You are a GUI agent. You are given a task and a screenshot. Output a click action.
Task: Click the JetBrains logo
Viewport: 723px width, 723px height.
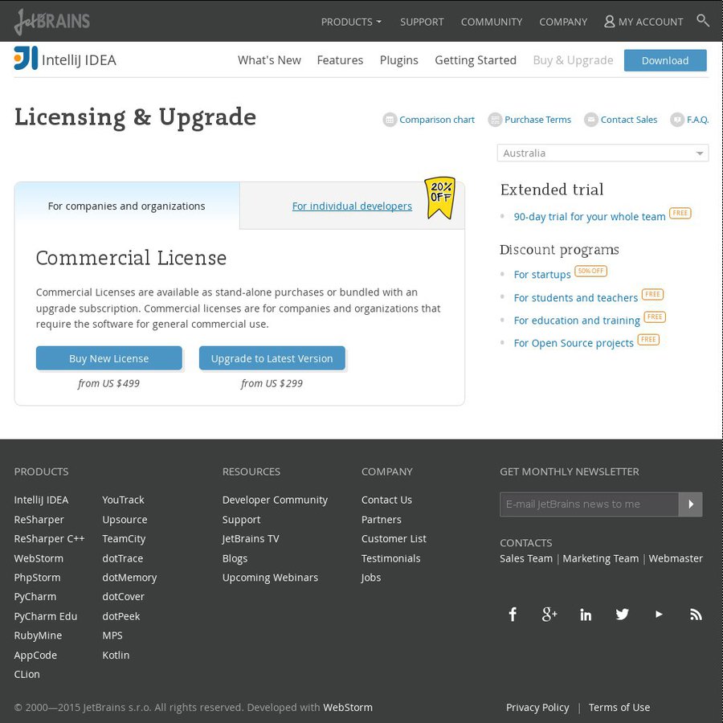[x=52, y=22]
